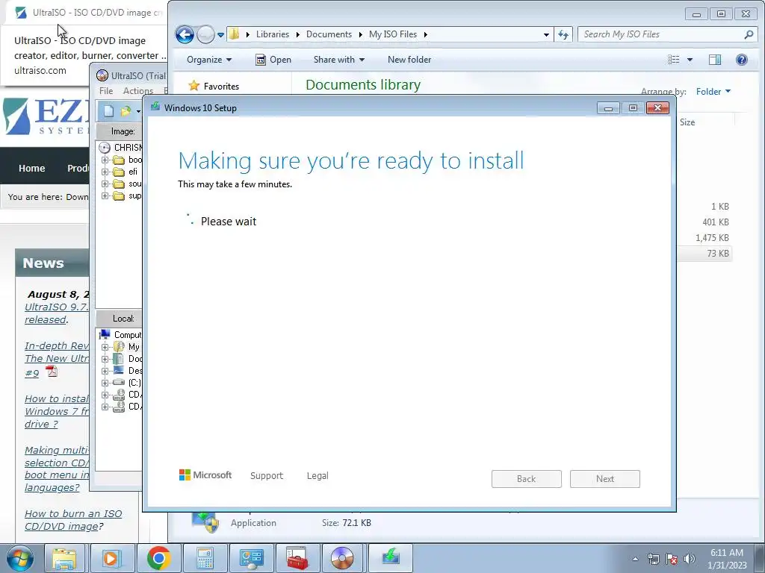This screenshot has height=573, width=765.
Task: Click the Next button in Setup
Action: point(605,479)
